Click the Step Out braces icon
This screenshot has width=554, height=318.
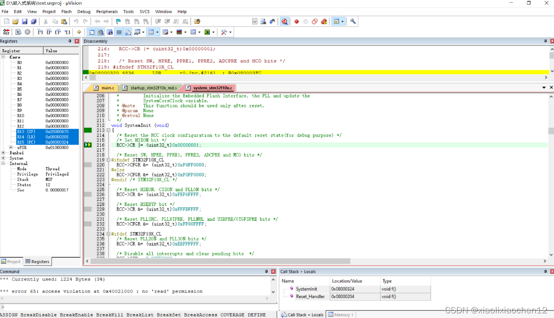[58, 32]
